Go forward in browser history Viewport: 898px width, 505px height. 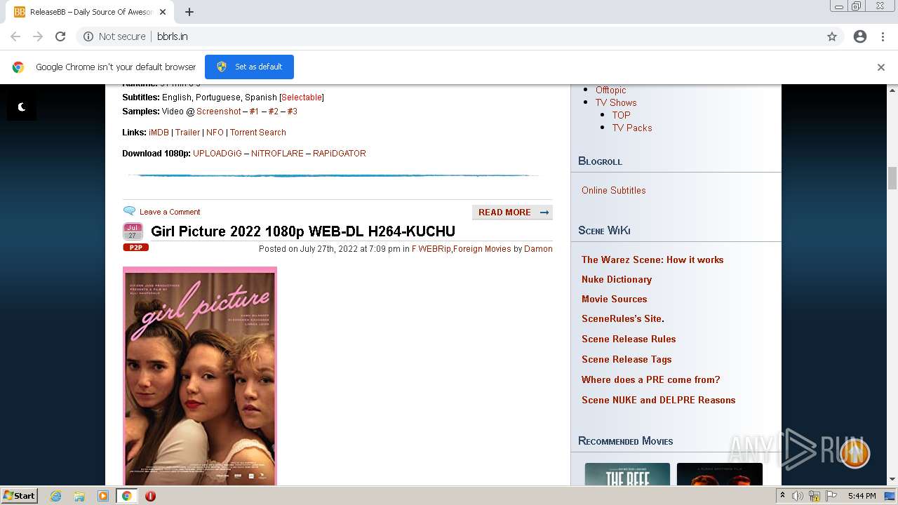[38, 36]
